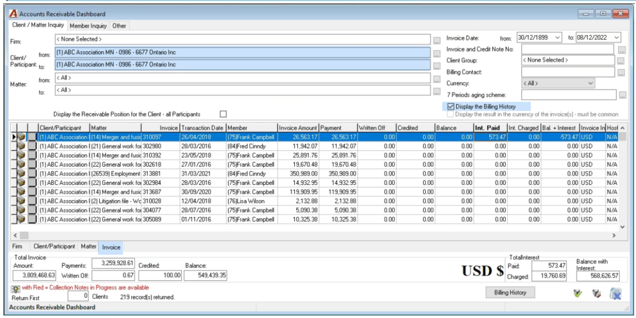Click the Invoice and Credit Note No field

[568, 49]
